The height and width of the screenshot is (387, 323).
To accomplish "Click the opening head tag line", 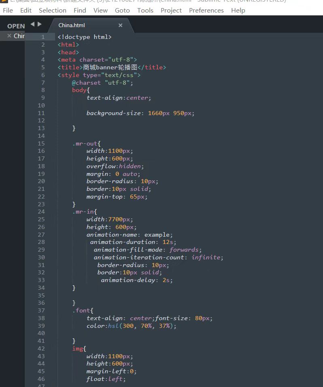I will click(68, 52).
